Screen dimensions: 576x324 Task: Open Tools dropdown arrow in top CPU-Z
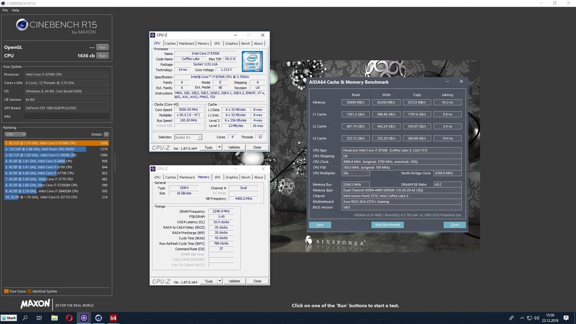pyautogui.click(x=219, y=147)
